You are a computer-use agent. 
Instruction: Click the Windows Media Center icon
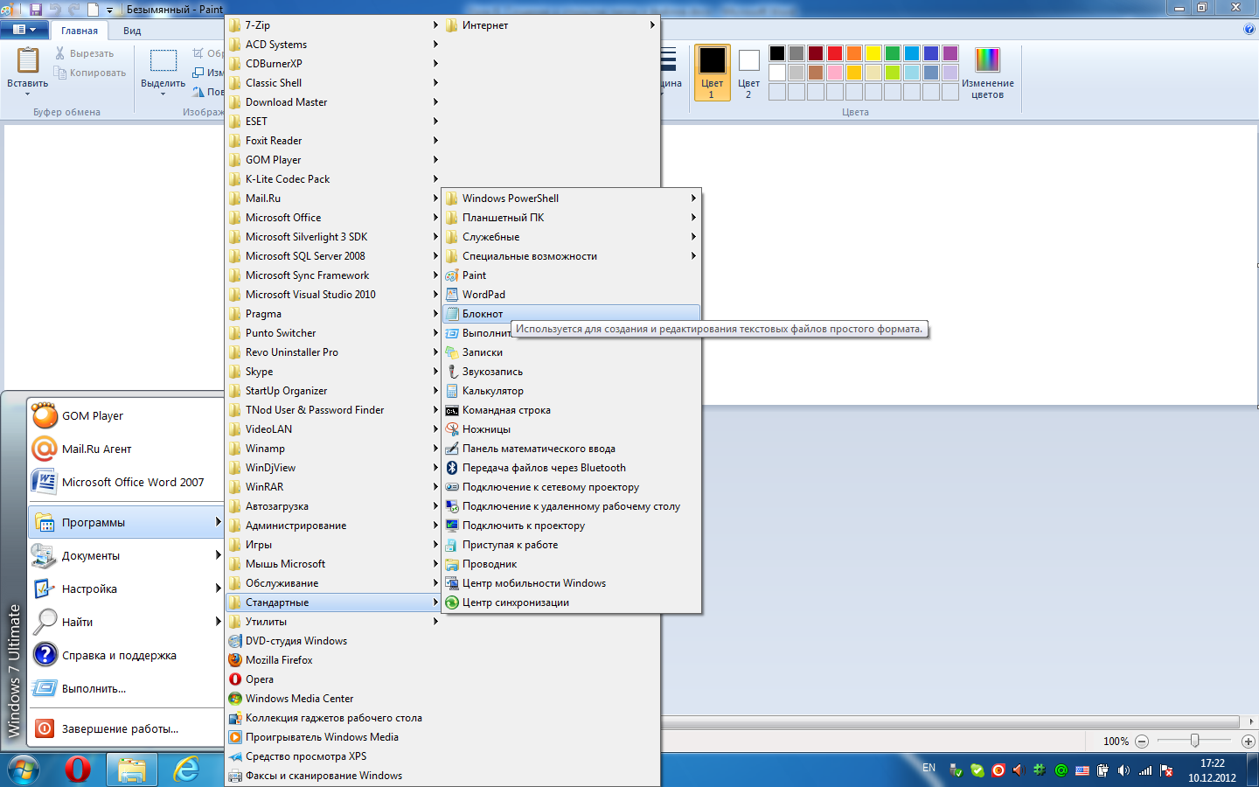235,699
